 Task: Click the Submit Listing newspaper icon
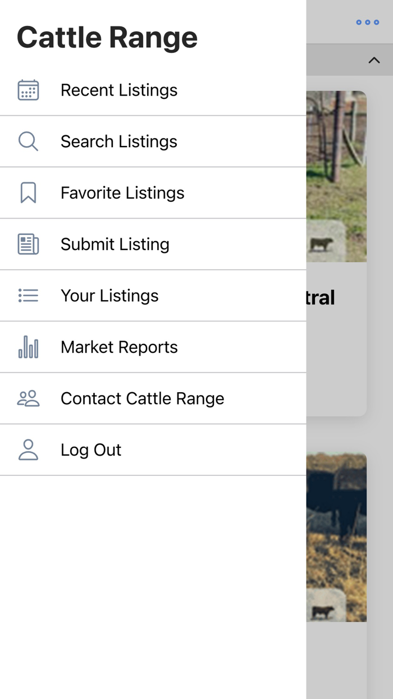[x=28, y=244]
